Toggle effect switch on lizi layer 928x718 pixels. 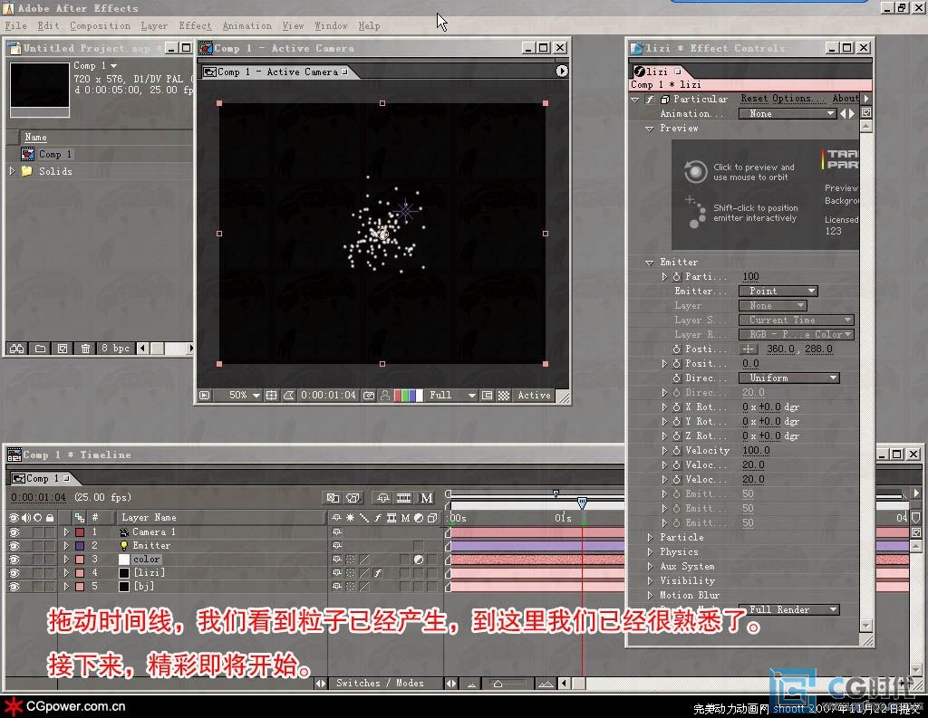[378, 572]
